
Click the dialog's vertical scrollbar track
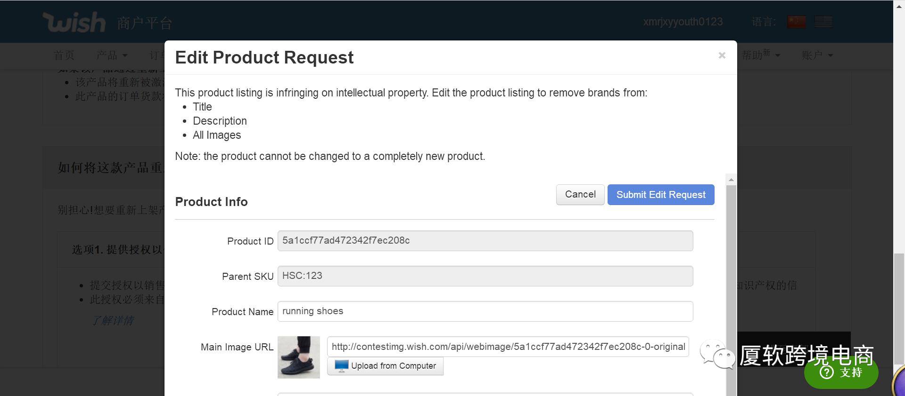(x=731, y=282)
